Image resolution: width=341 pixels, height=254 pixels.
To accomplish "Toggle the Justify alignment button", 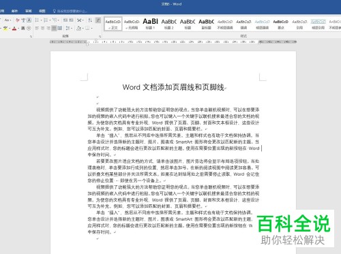I will coord(54,29).
